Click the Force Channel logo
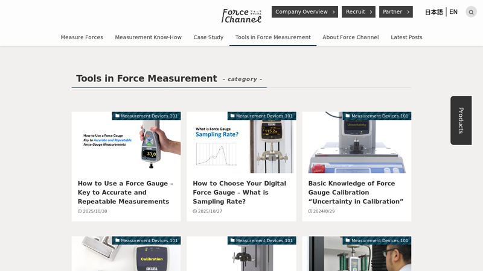This screenshot has height=271, width=483. (241, 16)
